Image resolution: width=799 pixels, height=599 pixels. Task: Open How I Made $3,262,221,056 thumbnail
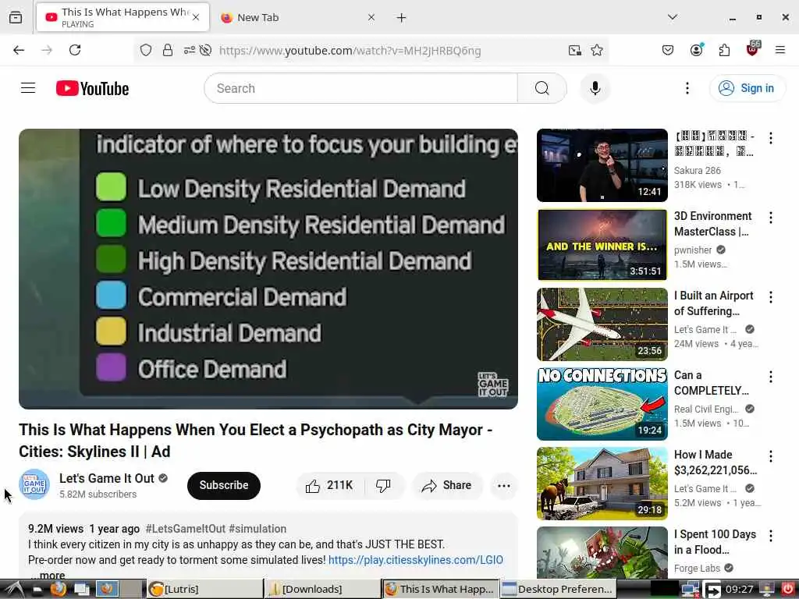tap(602, 483)
